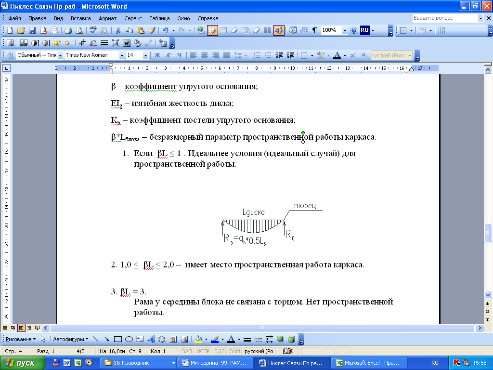This screenshot has width=493, height=370.
Task: Toggle bulleted list formatting
Action: coord(268,55)
